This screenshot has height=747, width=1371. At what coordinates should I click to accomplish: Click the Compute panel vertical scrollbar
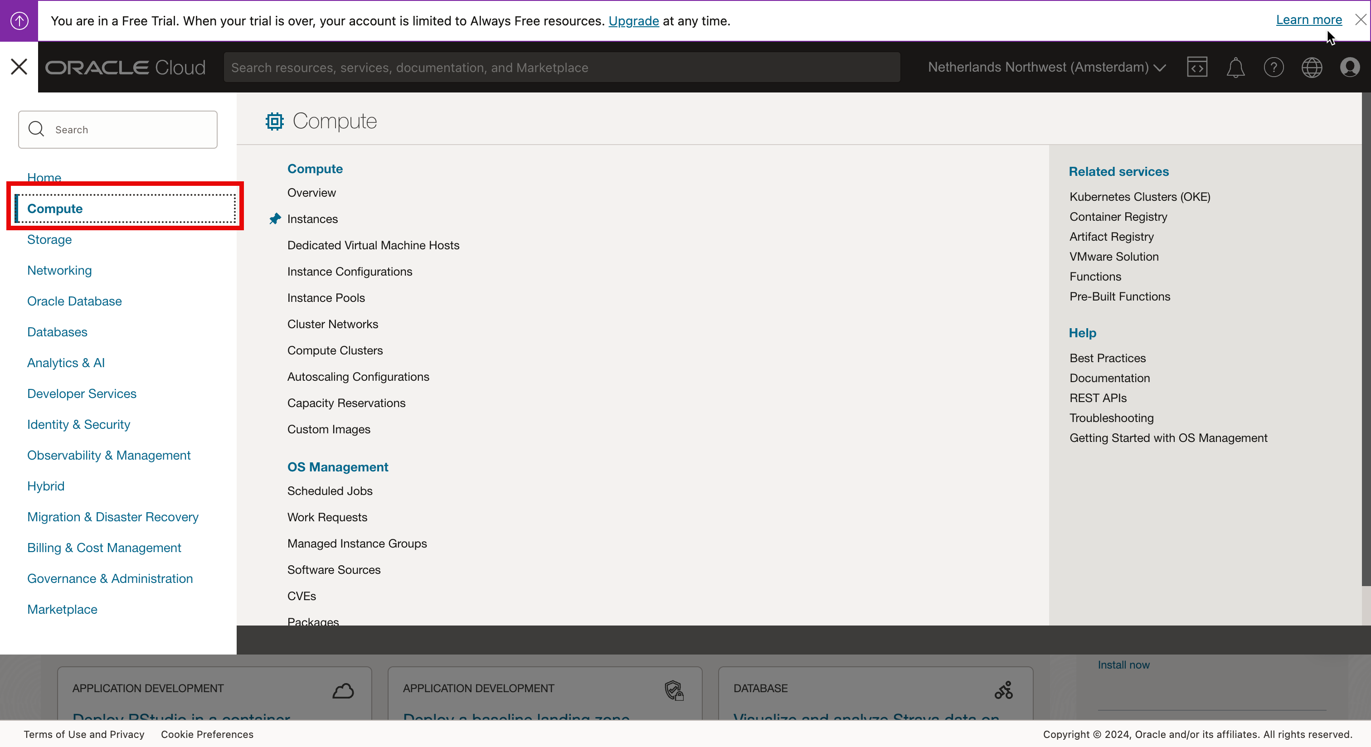(x=1366, y=340)
